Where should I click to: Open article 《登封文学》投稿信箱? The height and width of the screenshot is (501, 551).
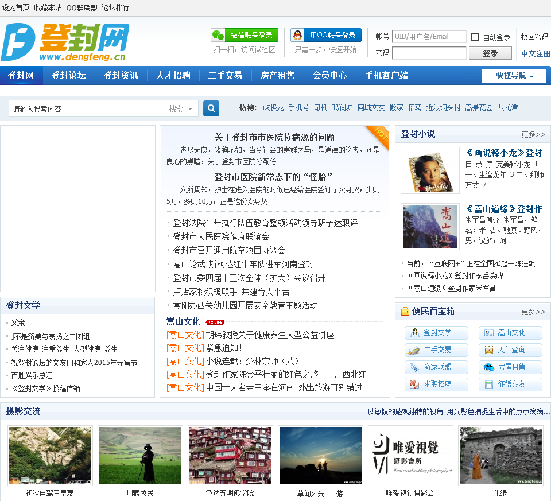(46, 389)
